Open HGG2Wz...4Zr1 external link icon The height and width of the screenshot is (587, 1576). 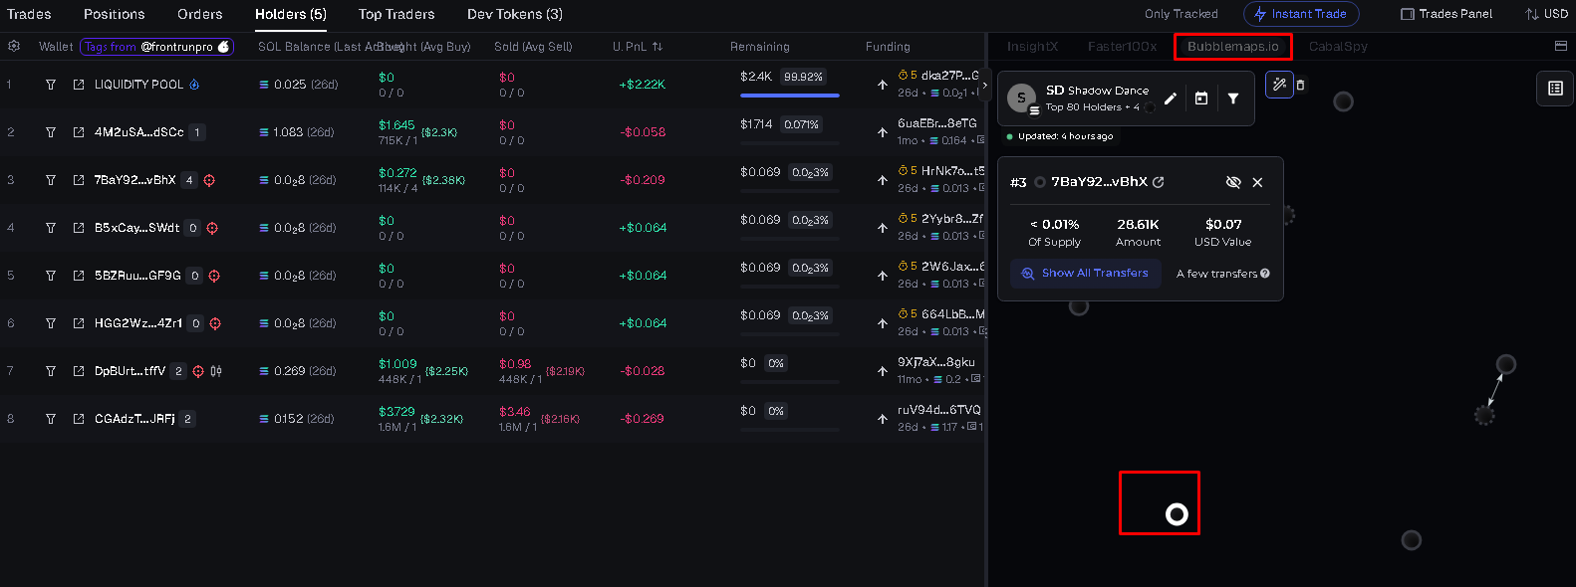pos(79,323)
